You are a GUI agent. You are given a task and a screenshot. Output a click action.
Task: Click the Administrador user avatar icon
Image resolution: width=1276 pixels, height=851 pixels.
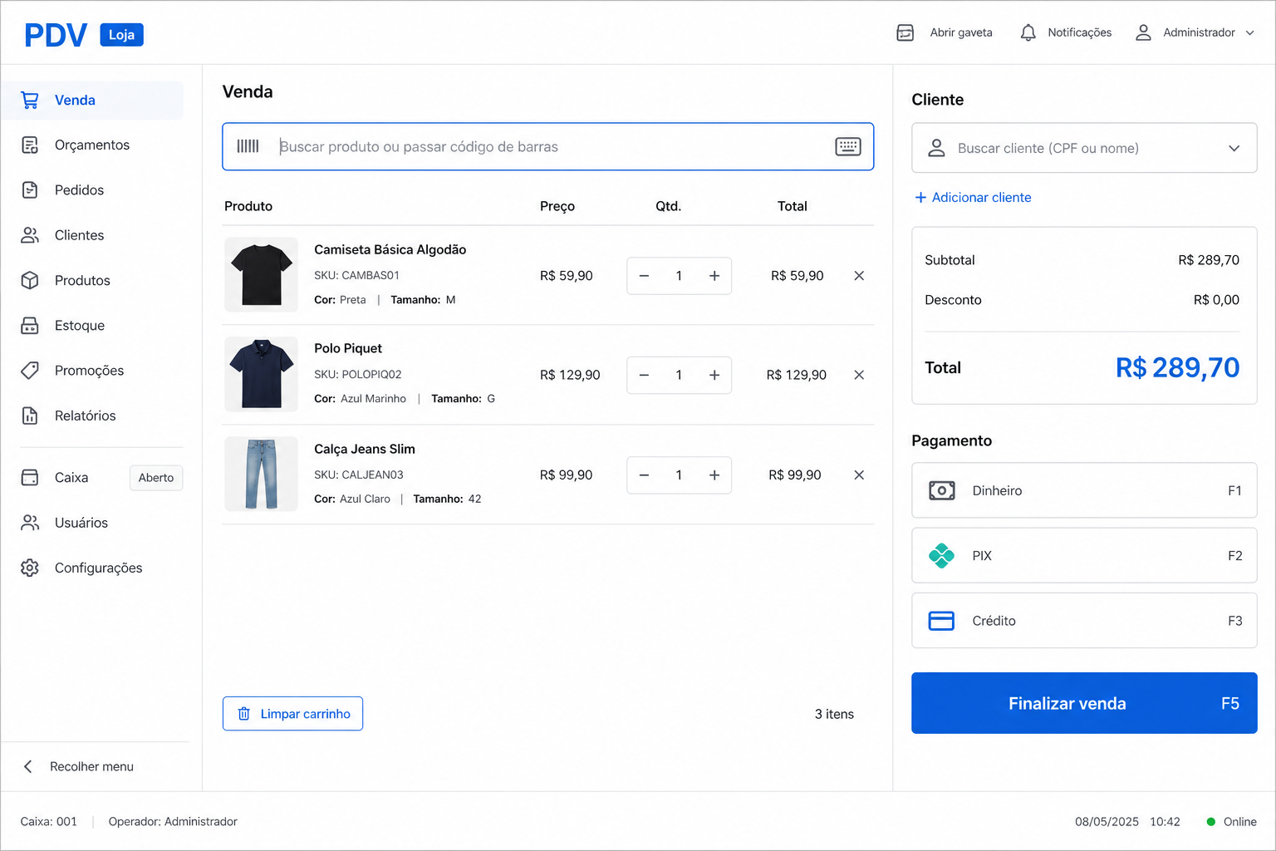(1143, 32)
